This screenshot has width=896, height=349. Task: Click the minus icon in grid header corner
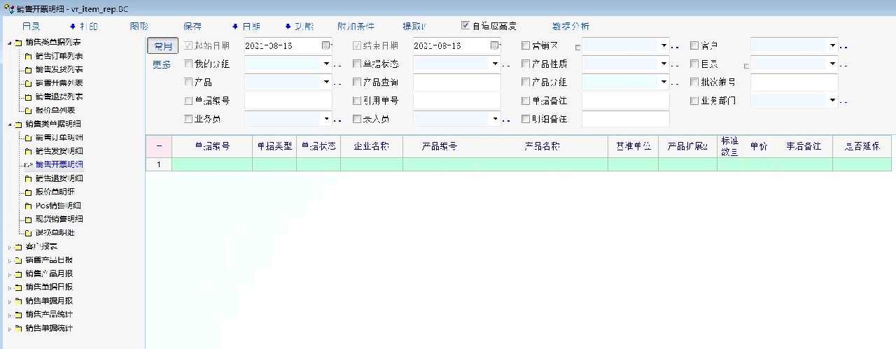point(159,147)
